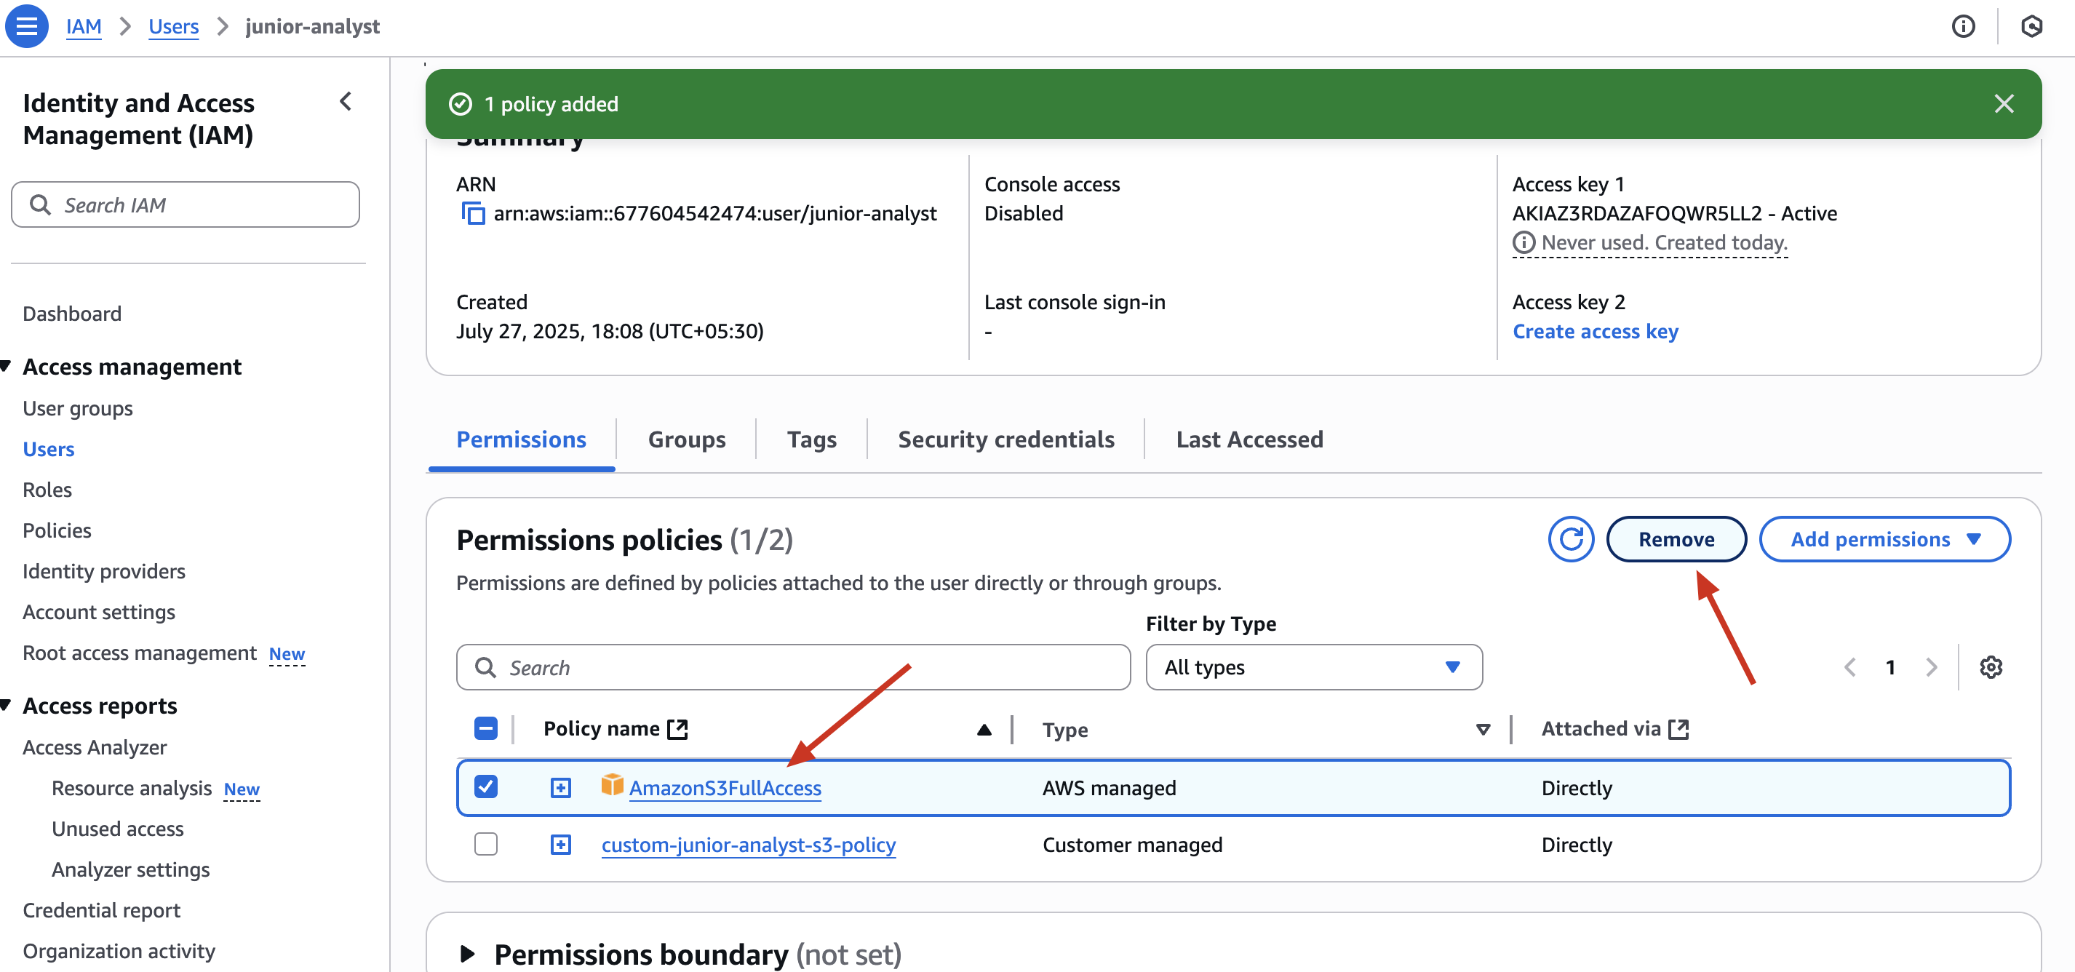Check the custom-junior-analyst-s3-policy checkbox
Viewport: 2075px width, 972px height.
pos(486,844)
